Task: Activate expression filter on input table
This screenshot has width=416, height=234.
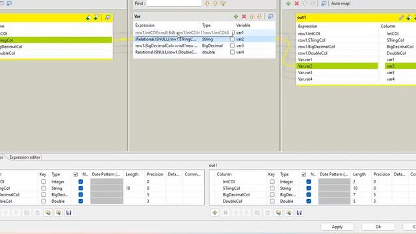Action: tap(96, 18)
